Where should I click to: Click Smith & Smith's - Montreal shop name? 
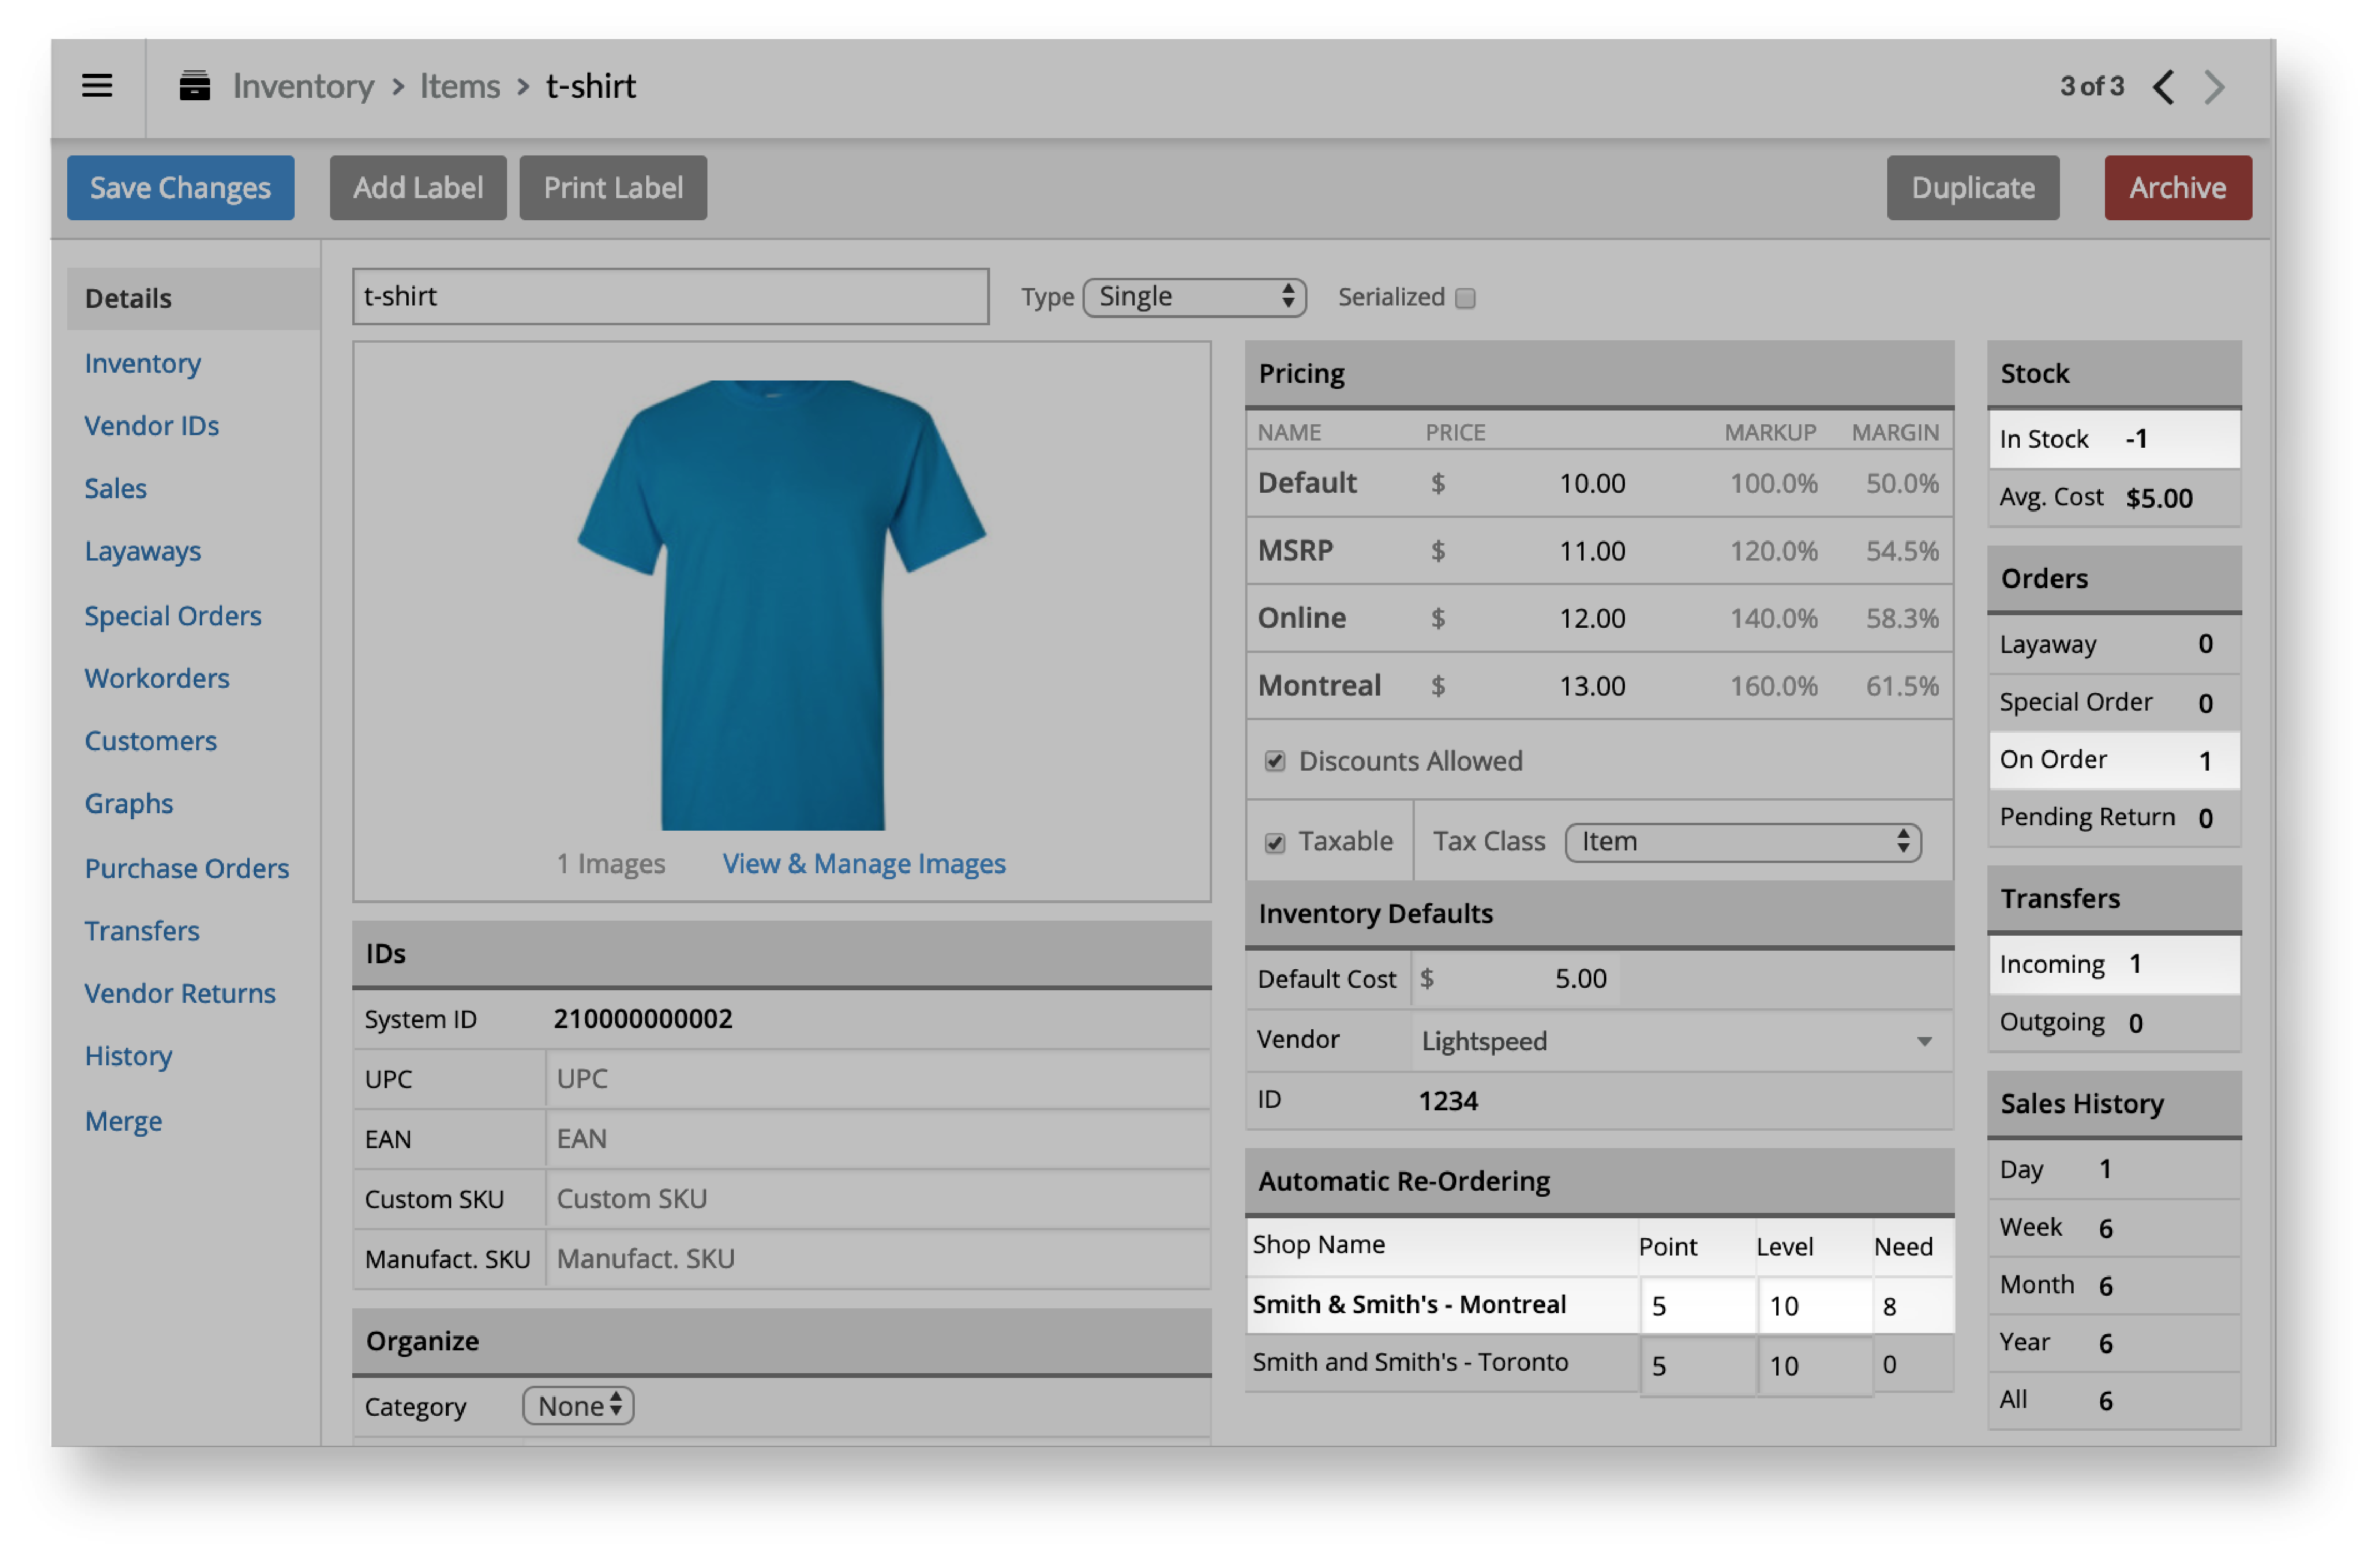(x=1409, y=1305)
